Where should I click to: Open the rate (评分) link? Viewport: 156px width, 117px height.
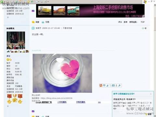[x=120, y=22]
